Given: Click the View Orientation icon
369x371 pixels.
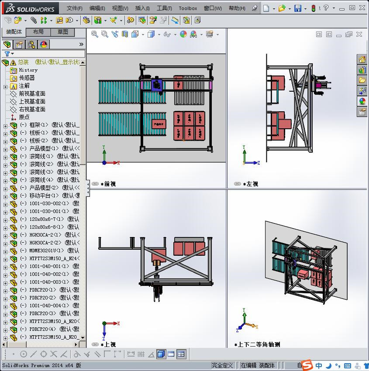Looking at the screenshot, I should pos(135,34).
